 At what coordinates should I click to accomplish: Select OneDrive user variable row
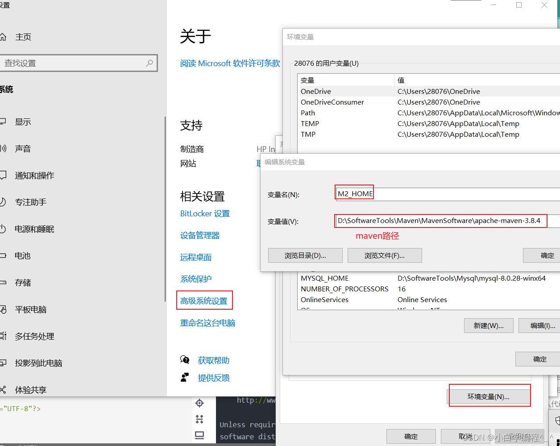pyautogui.click(x=429, y=92)
